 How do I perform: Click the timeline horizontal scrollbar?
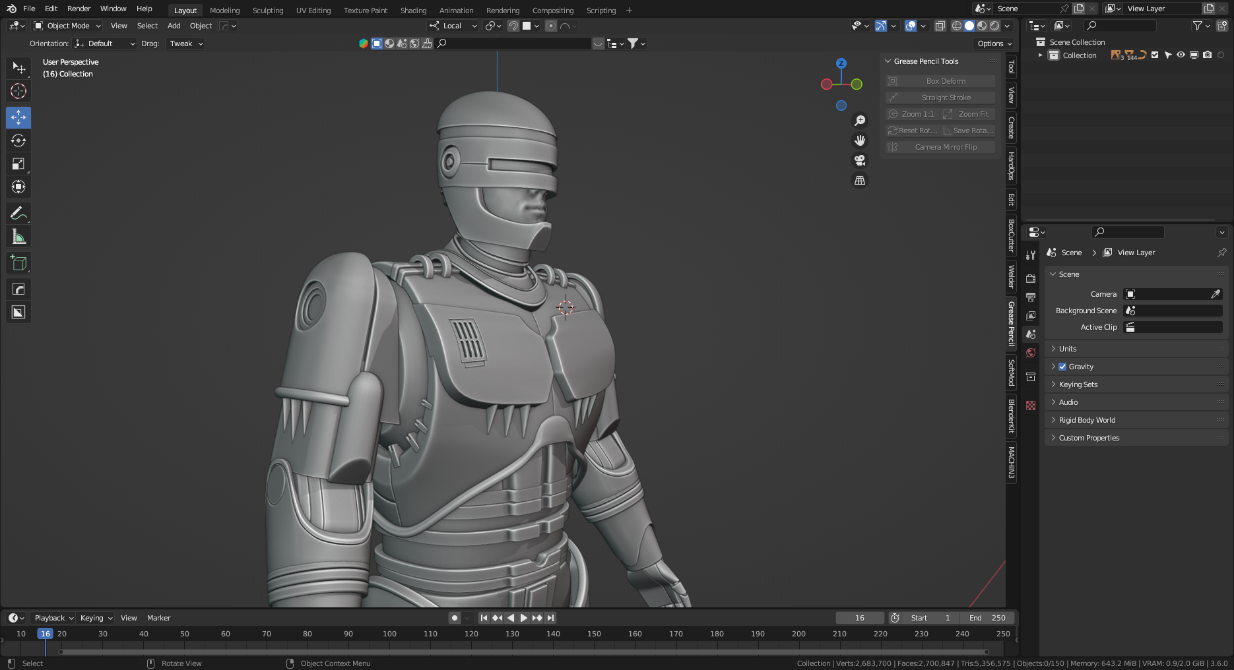point(524,652)
